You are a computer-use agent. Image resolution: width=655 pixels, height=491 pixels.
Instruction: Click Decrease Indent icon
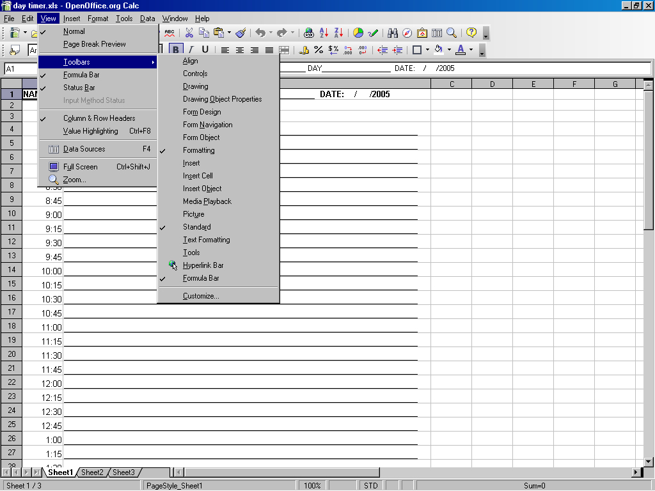[383, 50]
